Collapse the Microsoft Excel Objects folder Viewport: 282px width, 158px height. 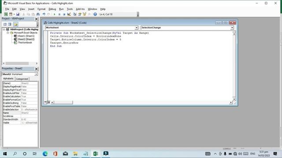pos(8,33)
